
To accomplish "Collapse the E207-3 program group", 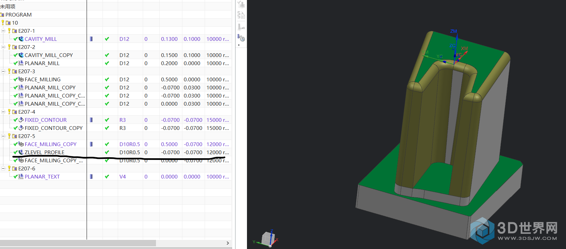I will (3, 71).
